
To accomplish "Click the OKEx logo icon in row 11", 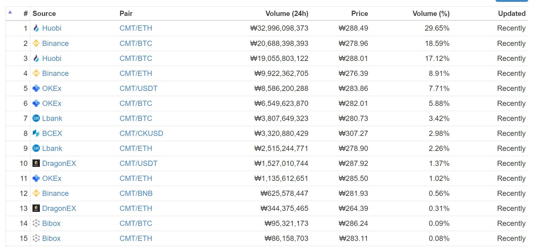I will pos(36,178).
